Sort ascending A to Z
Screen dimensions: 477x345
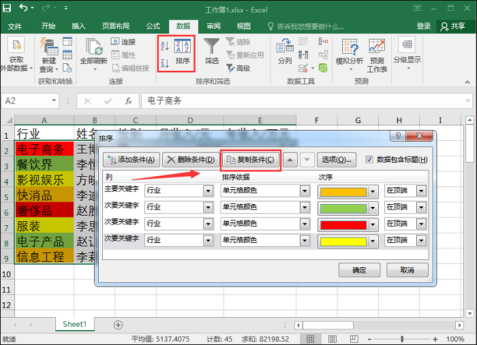pyautogui.click(x=165, y=46)
